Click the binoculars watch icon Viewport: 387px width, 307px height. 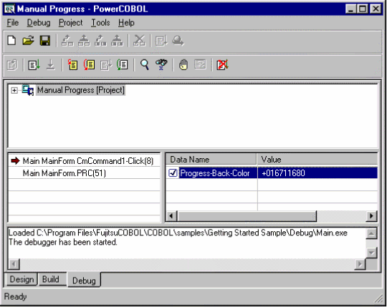[x=161, y=65]
